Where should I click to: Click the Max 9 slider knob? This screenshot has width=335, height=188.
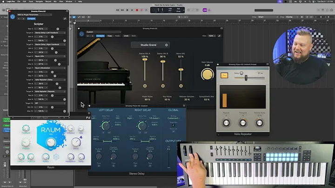(x=65, y=99)
